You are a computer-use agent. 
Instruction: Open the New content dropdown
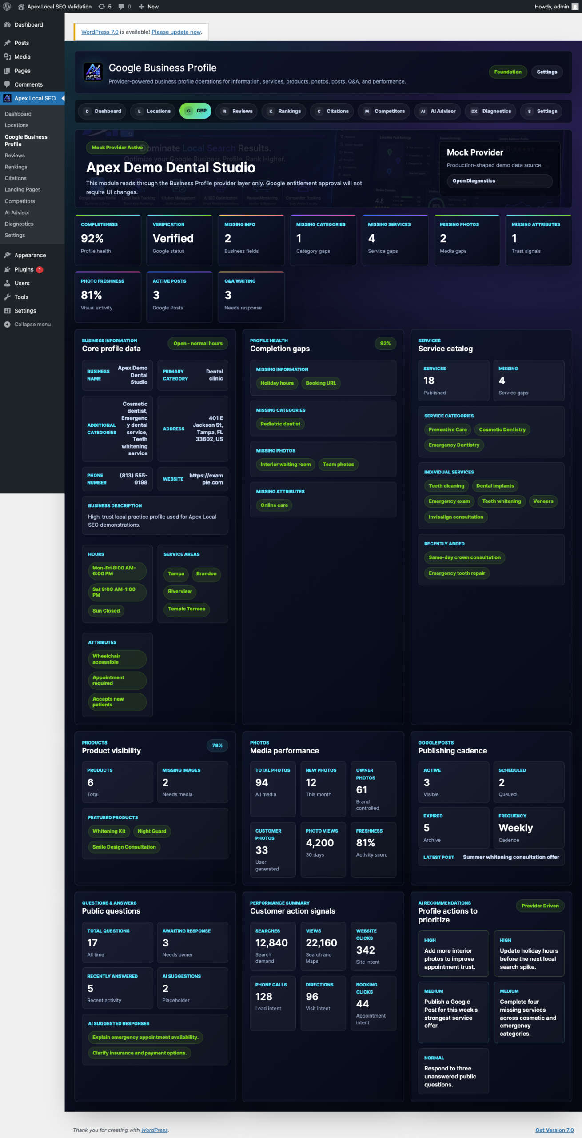point(148,6)
